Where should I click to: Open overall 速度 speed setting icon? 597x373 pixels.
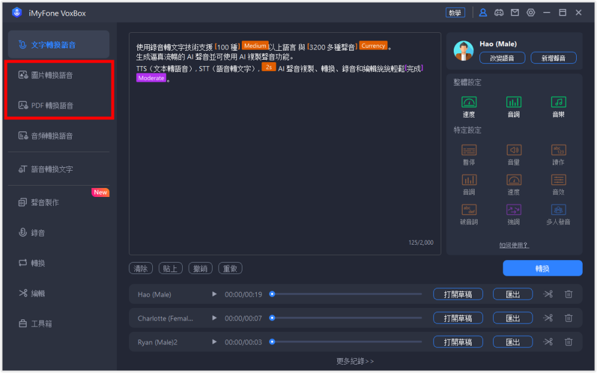[x=469, y=102]
